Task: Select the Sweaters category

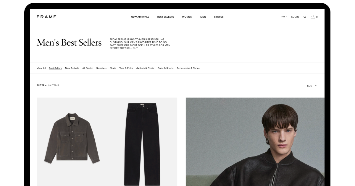Action: click(101, 68)
